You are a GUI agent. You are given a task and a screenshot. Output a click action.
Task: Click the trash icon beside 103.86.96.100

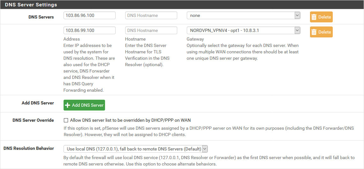[314, 17]
